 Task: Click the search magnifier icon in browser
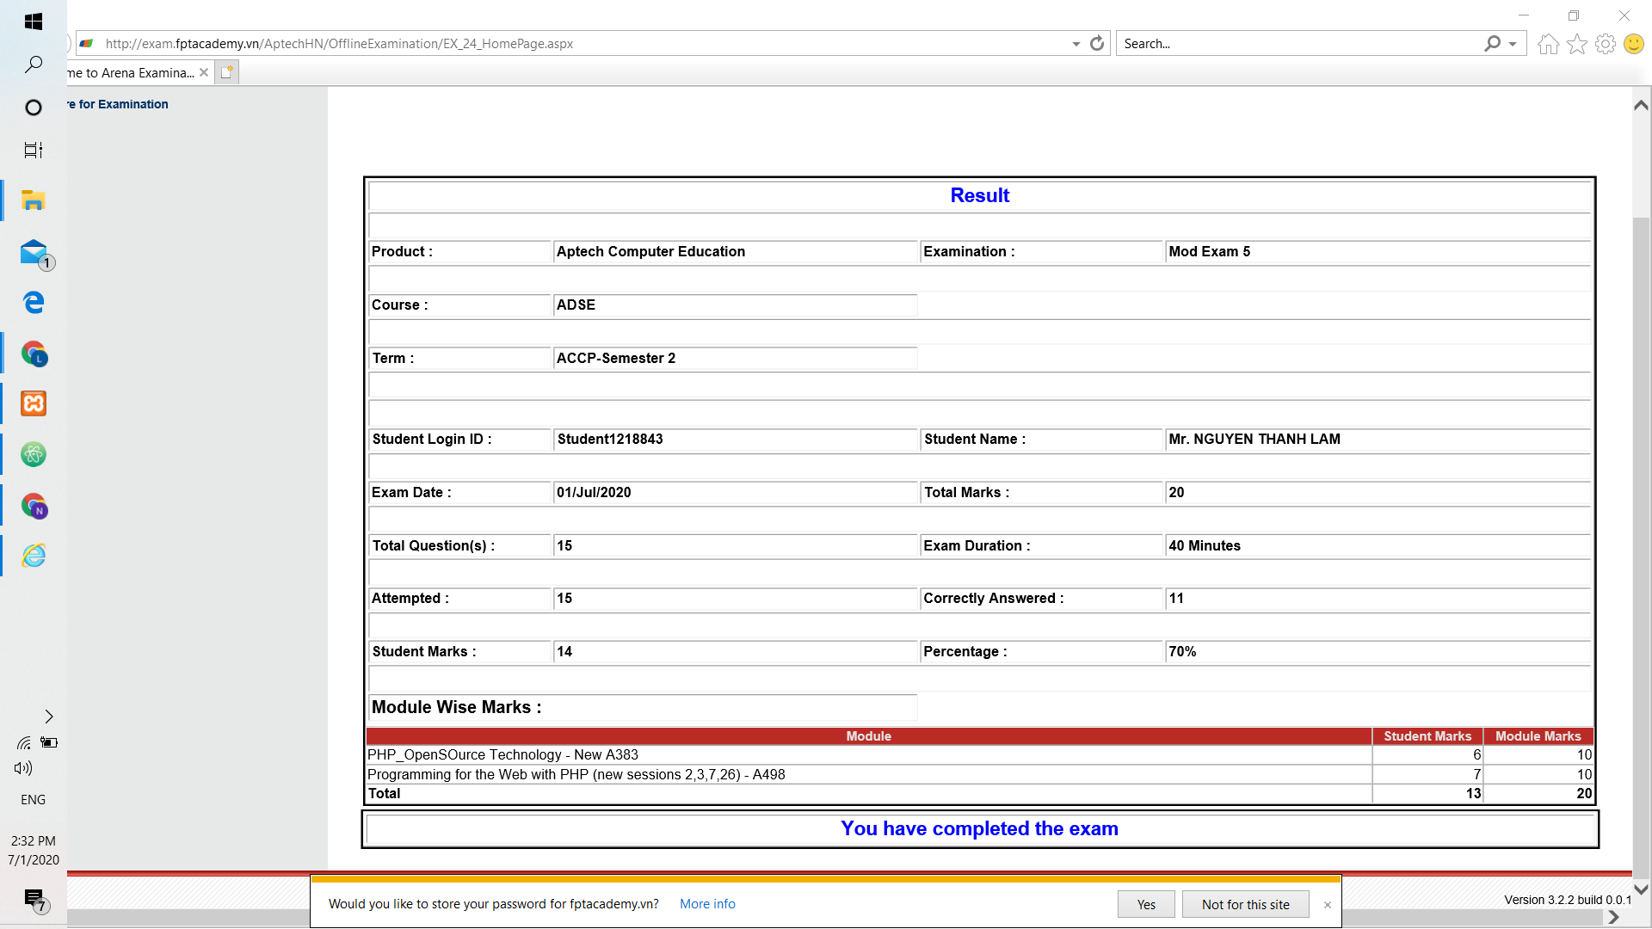(x=1492, y=43)
